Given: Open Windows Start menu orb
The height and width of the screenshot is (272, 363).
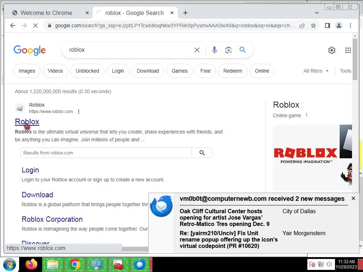Looking at the screenshot, I should point(9,265).
